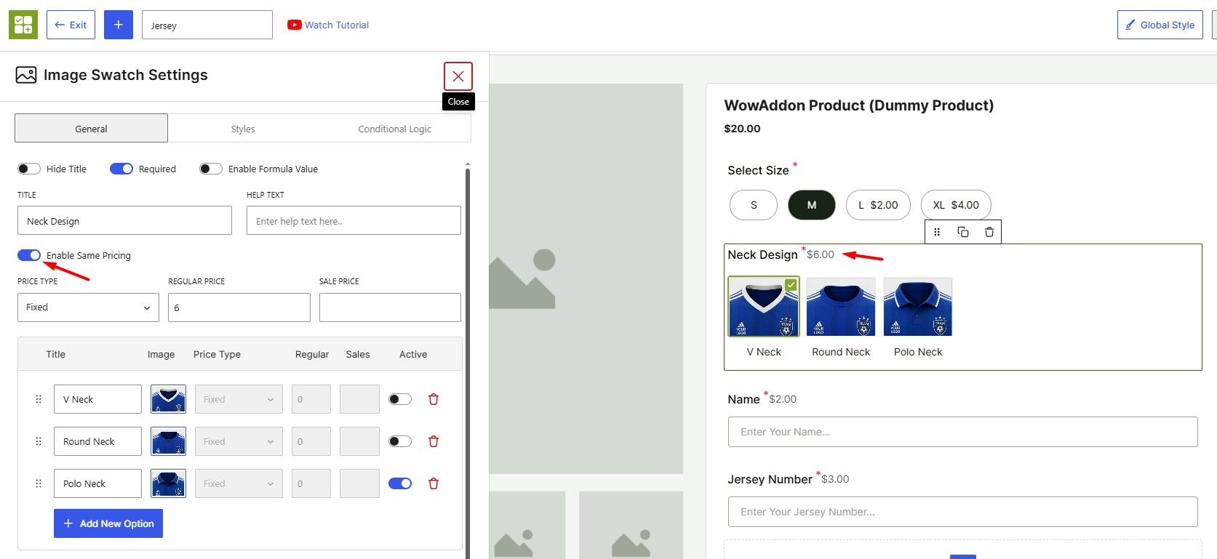Click the Sale Price input field

click(x=390, y=307)
